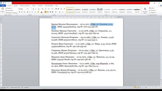Click the Undo icon in quick access toolbar
162x91 pixels.
6,3
